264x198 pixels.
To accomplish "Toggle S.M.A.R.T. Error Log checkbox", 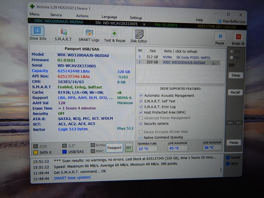I will coord(141,107).
